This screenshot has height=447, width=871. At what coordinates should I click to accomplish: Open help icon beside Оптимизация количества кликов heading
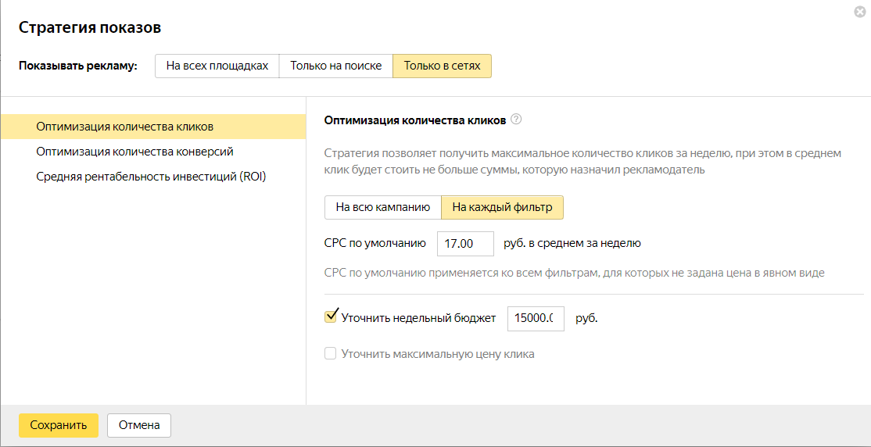516,120
